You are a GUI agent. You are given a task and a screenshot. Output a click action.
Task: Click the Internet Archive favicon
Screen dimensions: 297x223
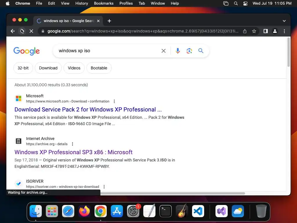click(x=19, y=141)
